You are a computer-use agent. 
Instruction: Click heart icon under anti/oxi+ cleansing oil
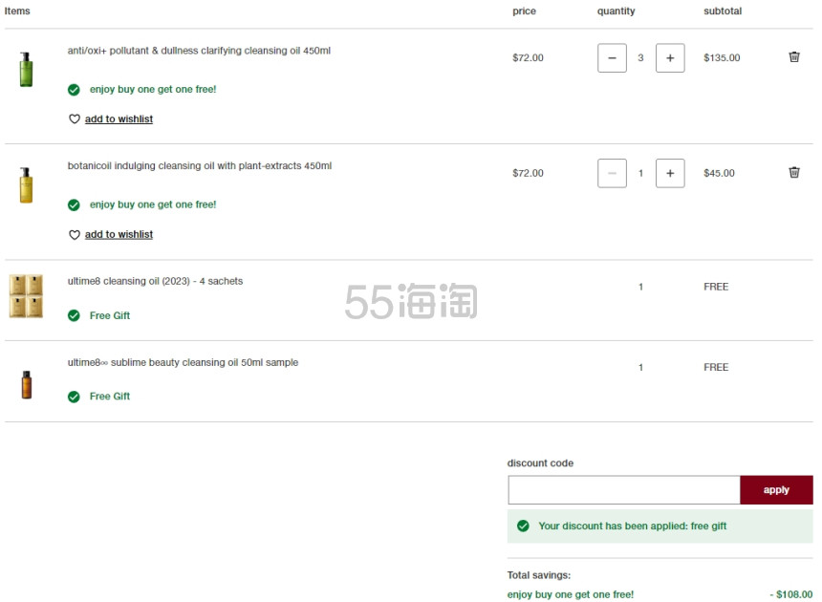75,119
